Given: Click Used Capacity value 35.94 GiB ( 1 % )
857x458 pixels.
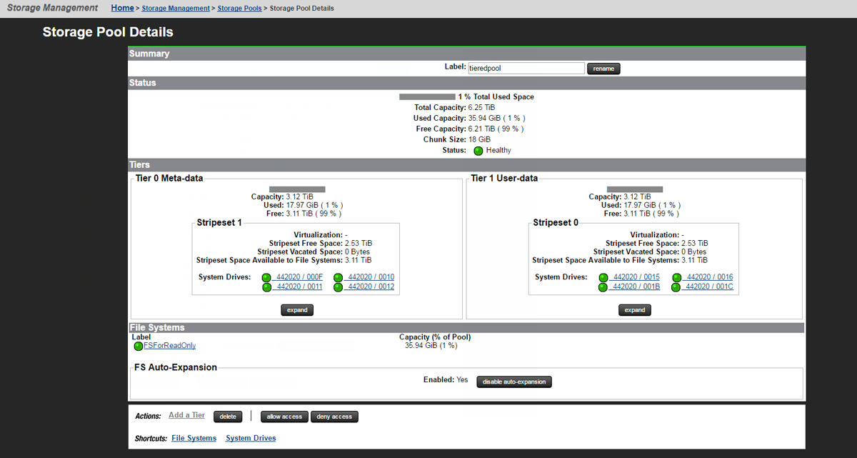Looking at the screenshot, I should (497, 118).
